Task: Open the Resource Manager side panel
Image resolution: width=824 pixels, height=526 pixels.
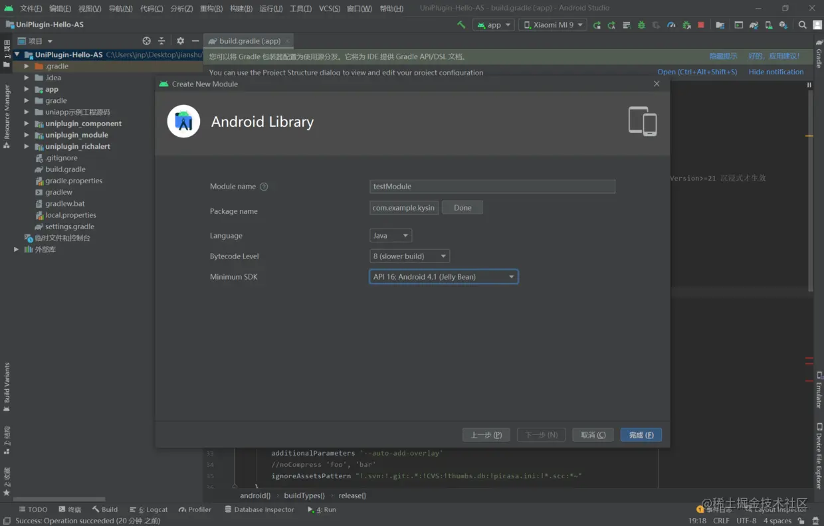Action: 7,116
